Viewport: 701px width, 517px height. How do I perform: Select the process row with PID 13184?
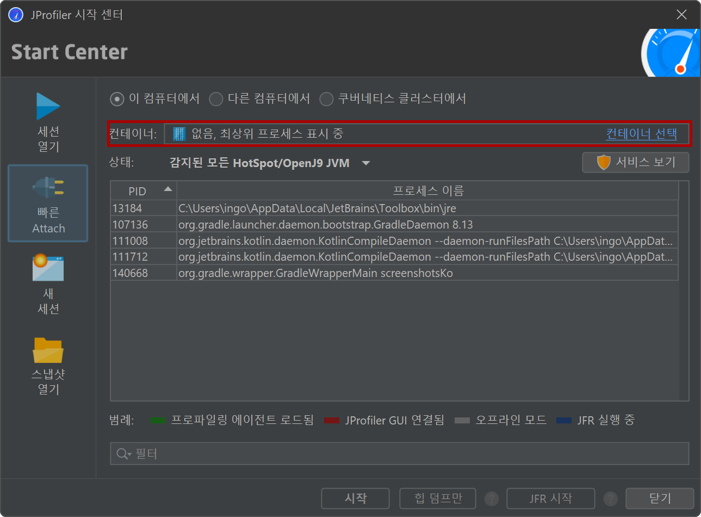coord(394,208)
